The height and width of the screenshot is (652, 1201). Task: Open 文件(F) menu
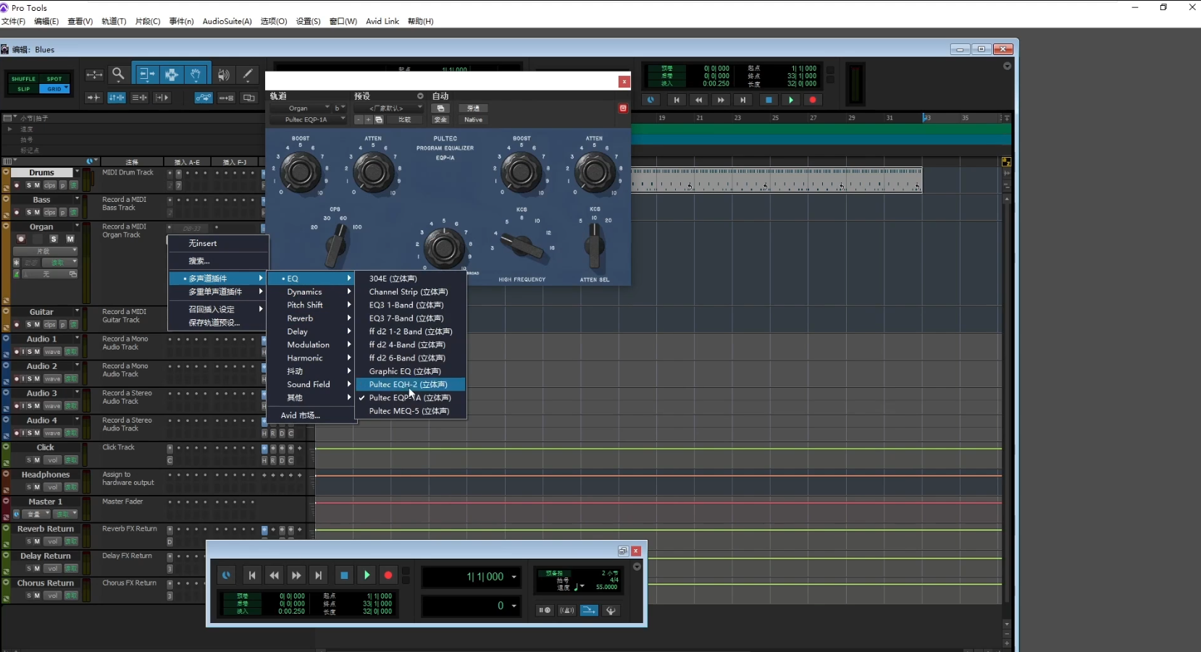pos(13,21)
